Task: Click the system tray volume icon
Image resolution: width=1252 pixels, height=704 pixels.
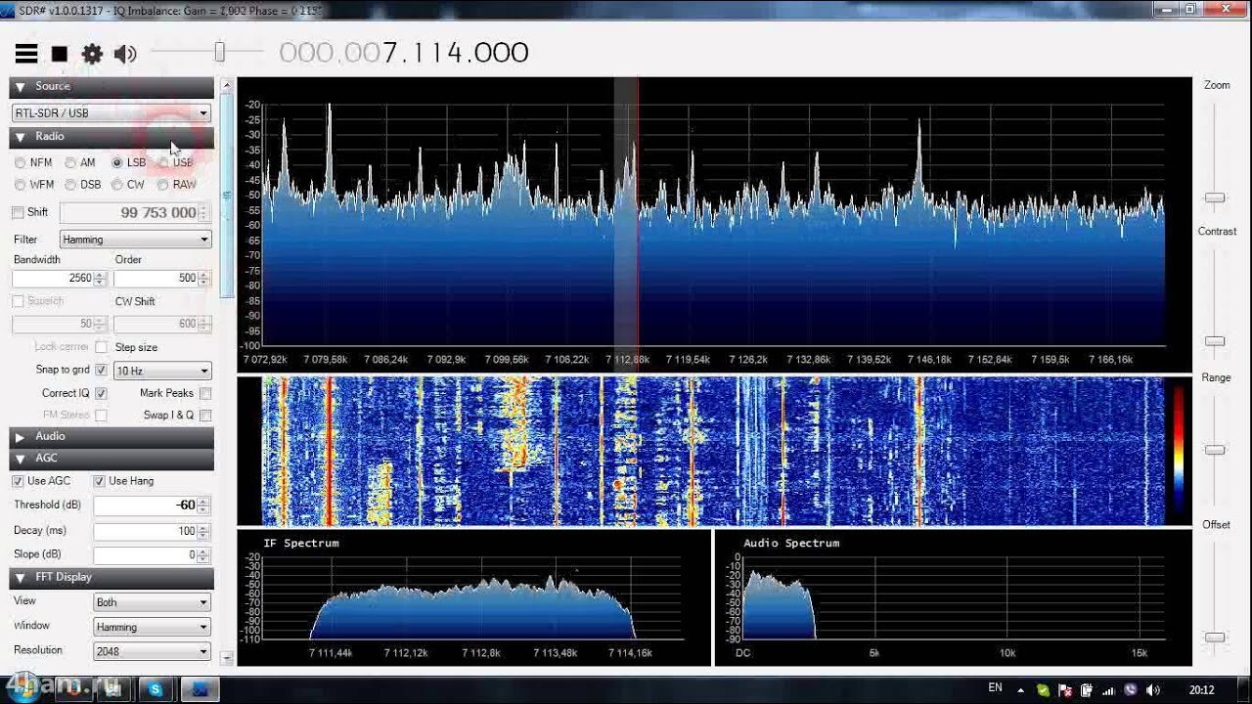Action: pos(1153,689)
